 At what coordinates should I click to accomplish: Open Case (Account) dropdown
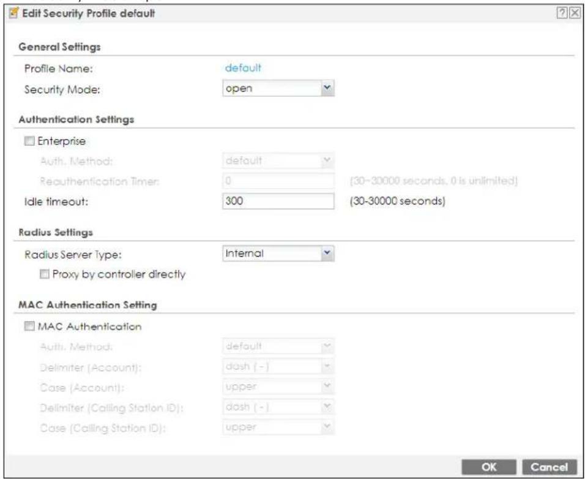[x=278, y=387]
